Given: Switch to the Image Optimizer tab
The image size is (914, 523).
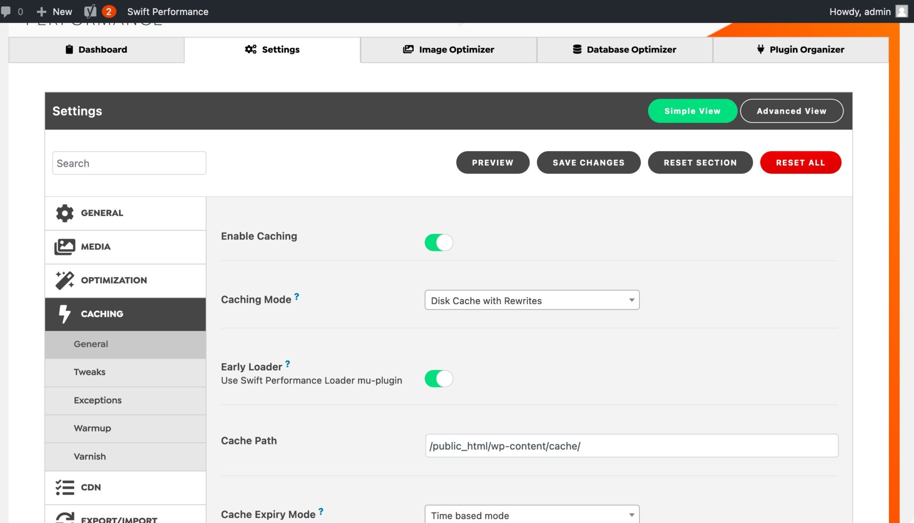Looking at the screenshot, I should tap(448, 49).
